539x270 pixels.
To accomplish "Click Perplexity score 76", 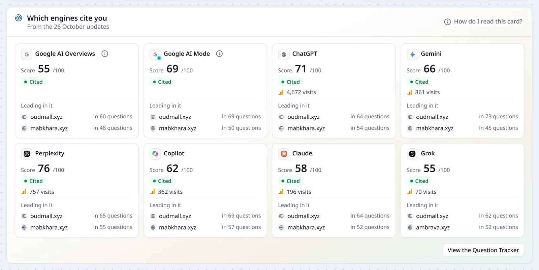I will pos(44,168).
